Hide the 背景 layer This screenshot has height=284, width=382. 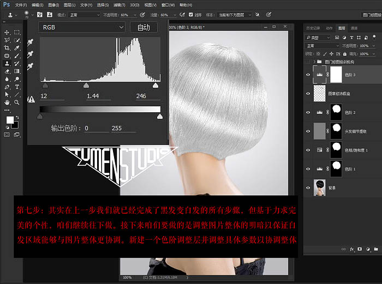pyautogui.click(x=308, y=188)
